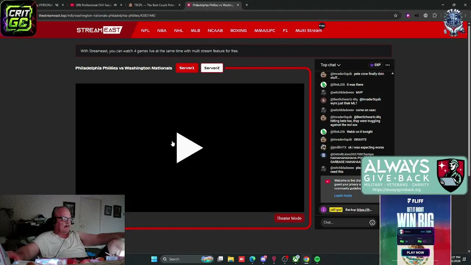Bookmark this page with the star icon
This screenshot has height=265, width=471.
tap(396, 15)
